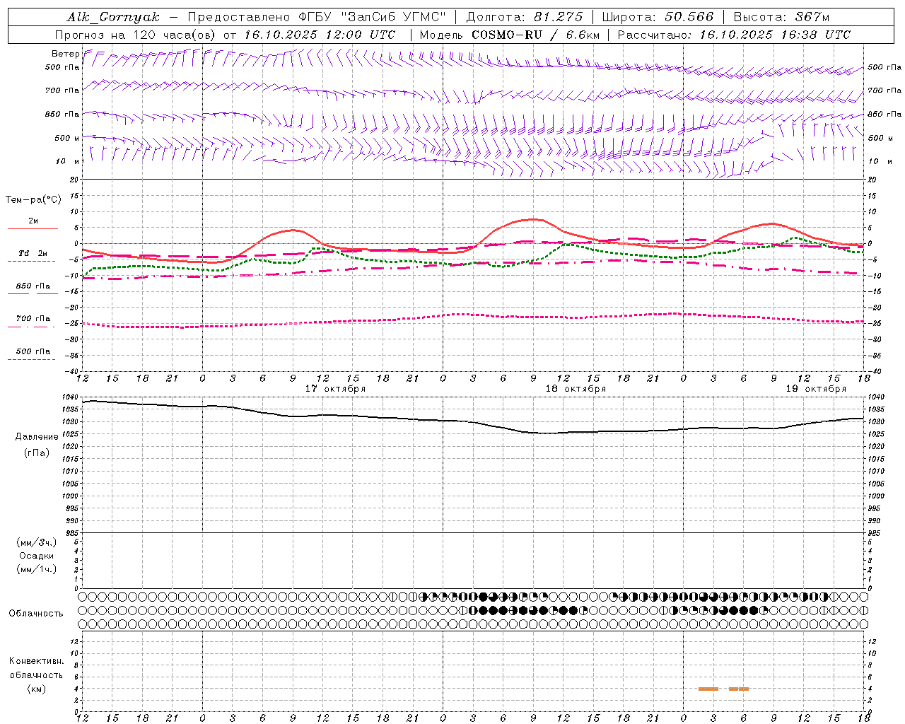Click the computed timestamp 16.10.2025 16:38 UTC
Screen dimensions: 905x724
point(775,35)
